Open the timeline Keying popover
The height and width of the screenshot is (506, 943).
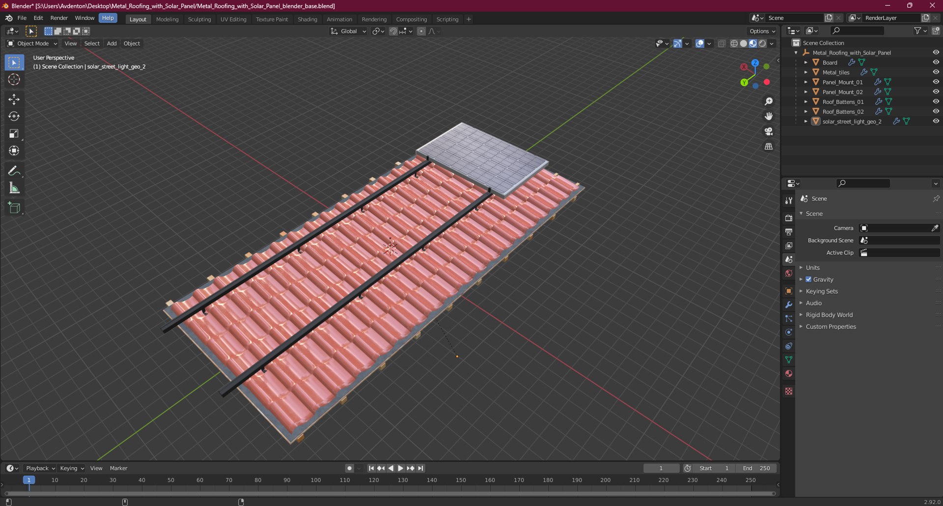tap(72, 468)
